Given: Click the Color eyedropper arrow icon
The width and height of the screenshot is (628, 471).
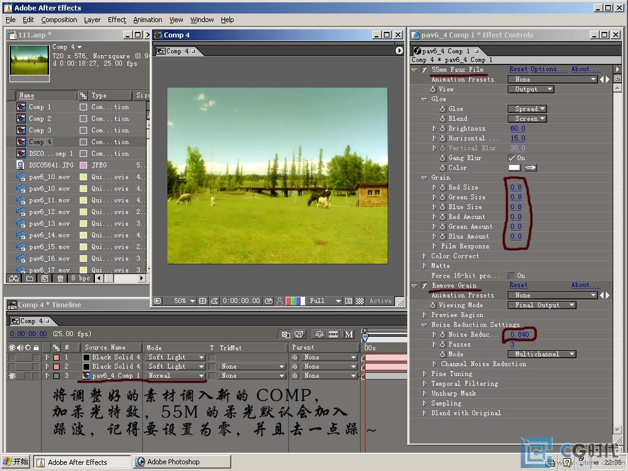Looking at the screenshot, I should [x=530, y=168].
